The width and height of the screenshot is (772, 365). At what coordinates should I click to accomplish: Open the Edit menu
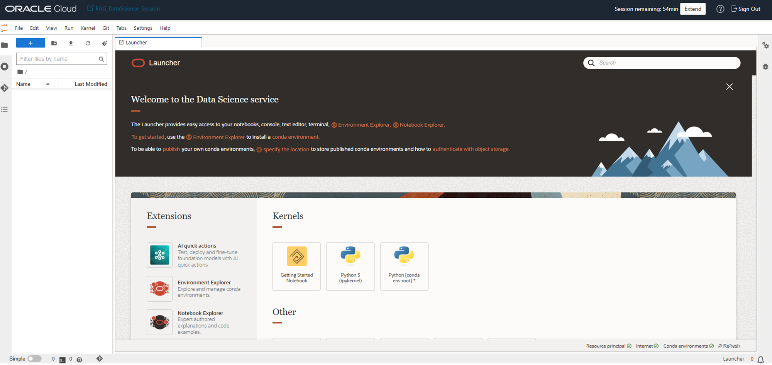pyautogui.click(x=34, y=28)
